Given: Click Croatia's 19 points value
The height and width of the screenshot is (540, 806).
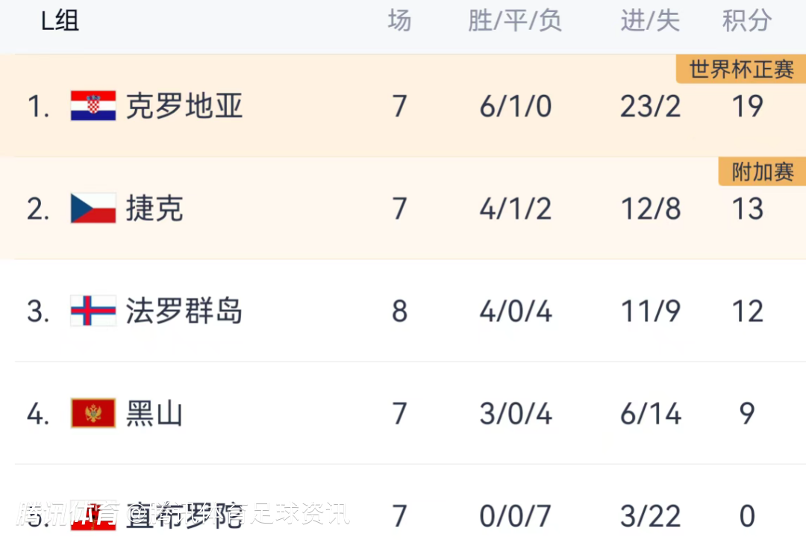Looking at the screenshot, I should 747,106.
